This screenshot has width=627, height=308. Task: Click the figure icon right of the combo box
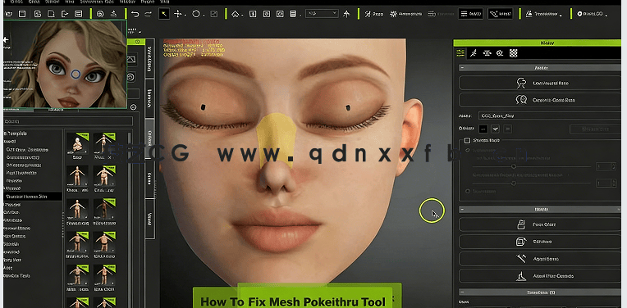(346, 14)
